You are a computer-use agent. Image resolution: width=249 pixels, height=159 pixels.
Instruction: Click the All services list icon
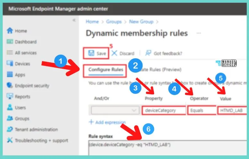click(x=10, y=52)
